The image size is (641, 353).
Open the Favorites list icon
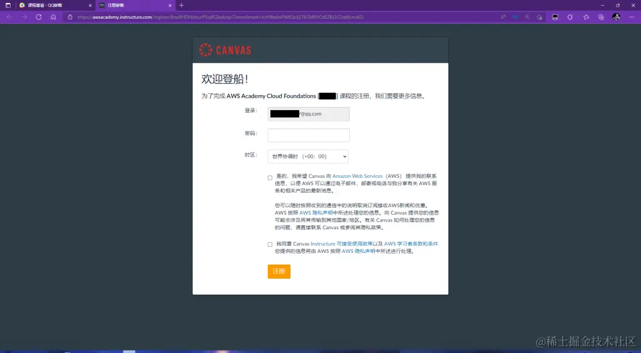586,17
